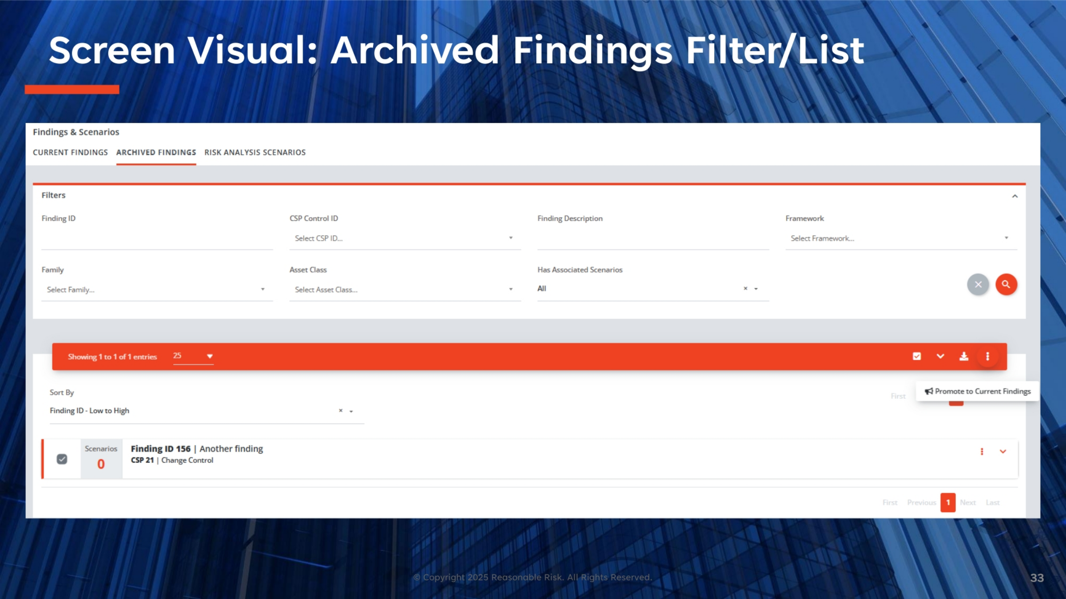Open the Sort By dropdown arrow
The image size is (1066, 599).
(351, 411)
